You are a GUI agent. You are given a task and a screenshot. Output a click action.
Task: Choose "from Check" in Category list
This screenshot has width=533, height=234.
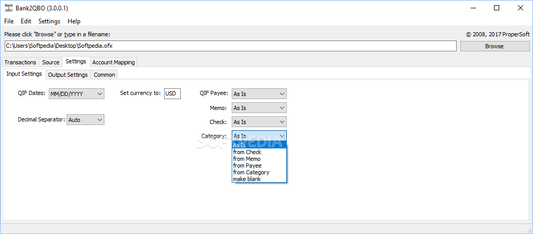point(259,152)
